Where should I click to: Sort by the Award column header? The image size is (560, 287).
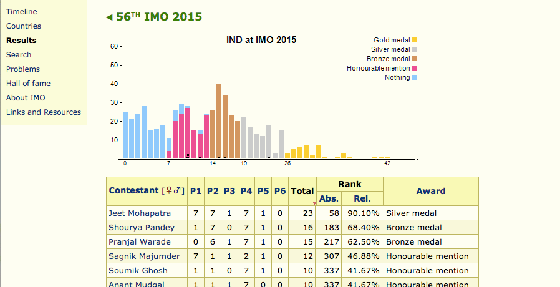pos(430,192)
